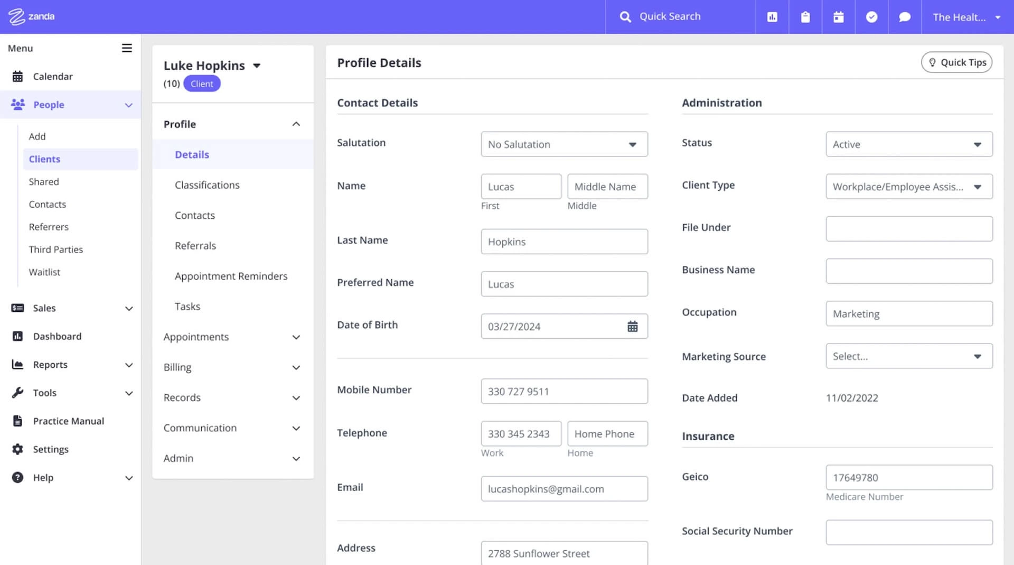Open the Client Type dropdown
The image size is (1014, 565).
coord(909,187)
